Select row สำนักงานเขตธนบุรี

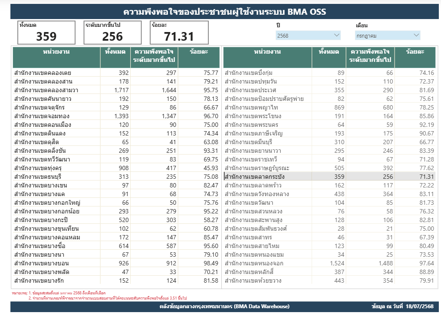coord(116,177)
